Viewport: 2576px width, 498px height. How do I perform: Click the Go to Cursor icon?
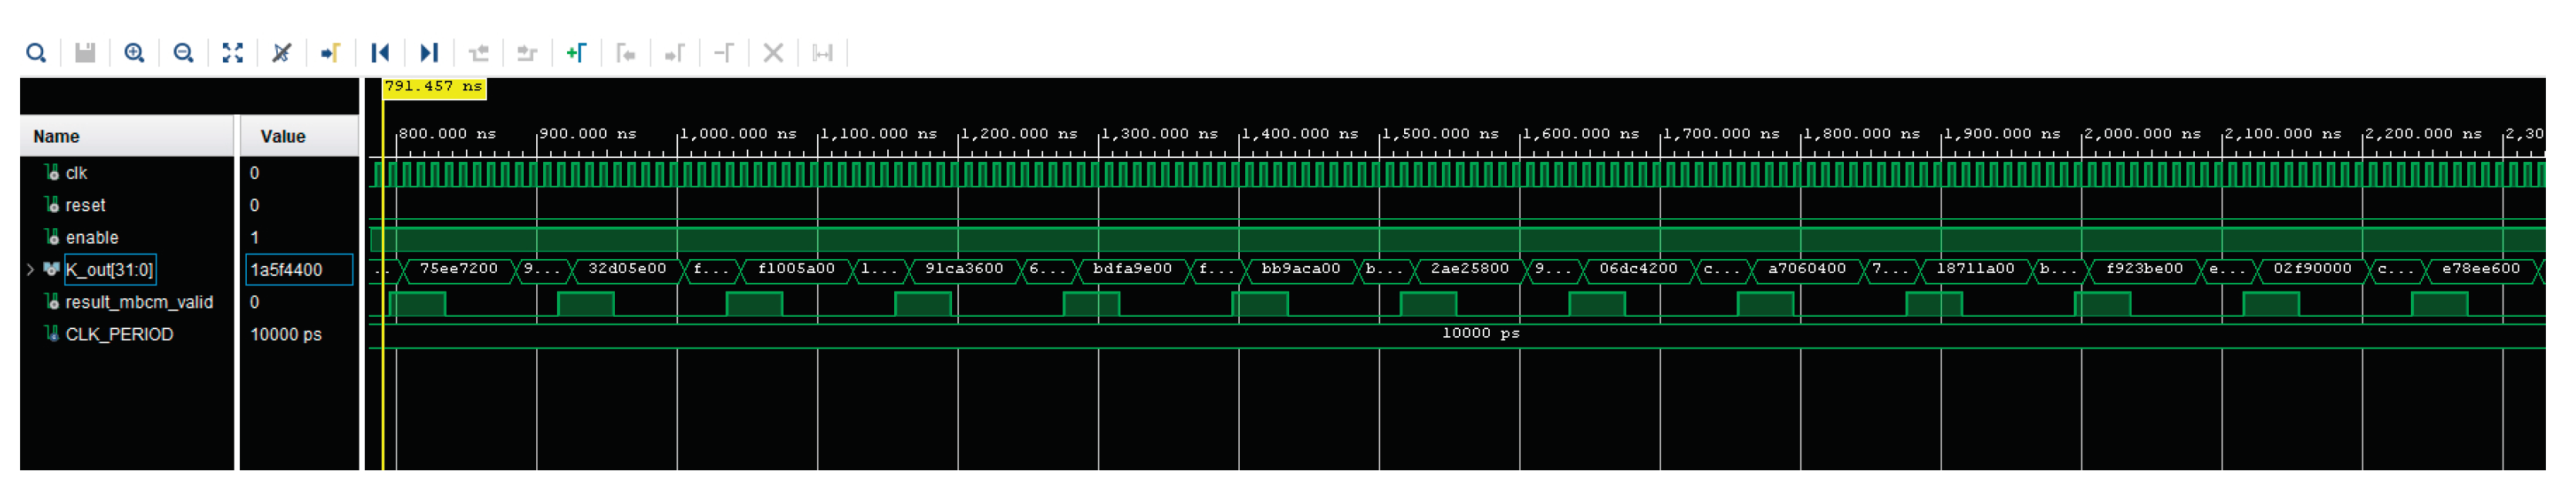[330, 53]
